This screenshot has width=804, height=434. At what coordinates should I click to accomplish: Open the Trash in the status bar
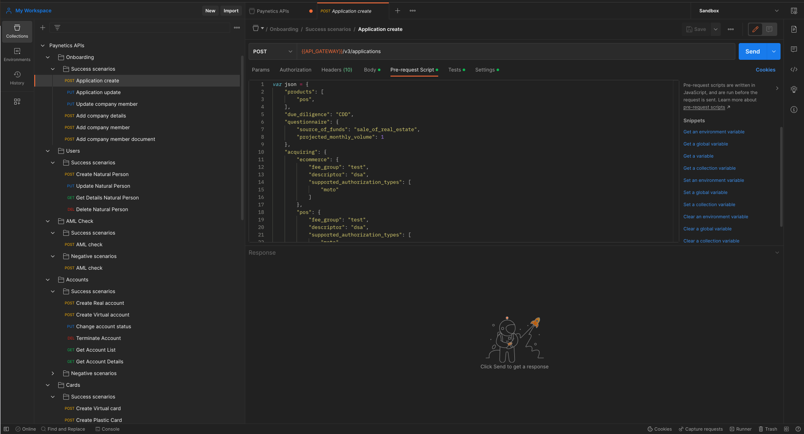click(768, 429)
